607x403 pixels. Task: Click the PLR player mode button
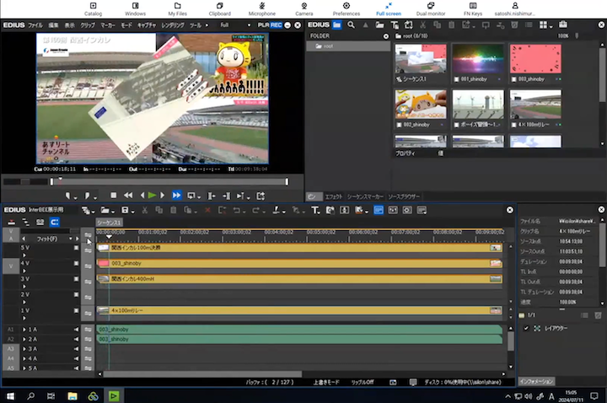click(263, 25)
